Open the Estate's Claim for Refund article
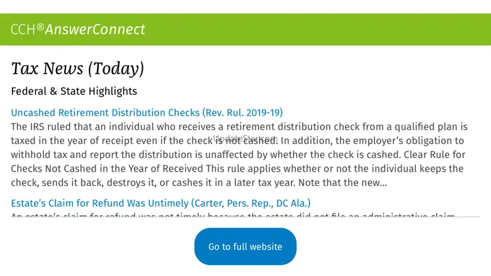Screen dimensions: 491x276 coord(100,203)
